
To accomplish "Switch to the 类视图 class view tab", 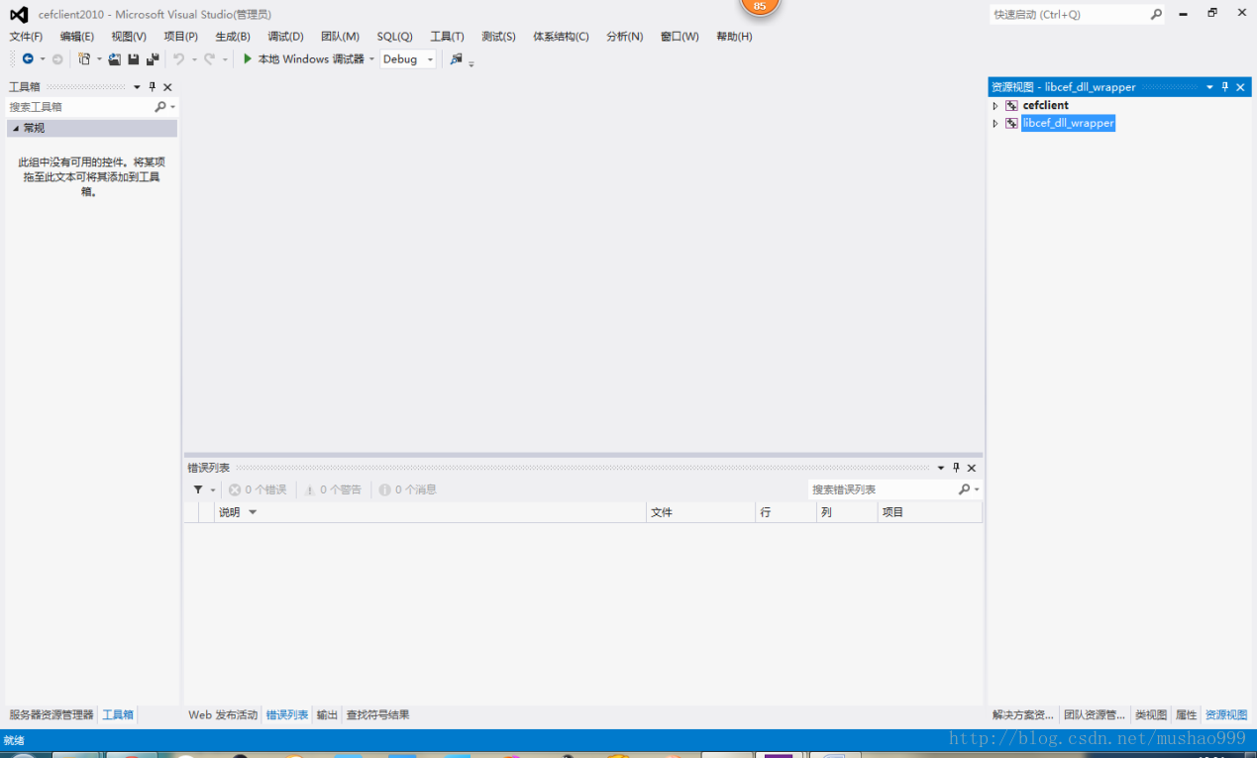I will [1150, 714].
